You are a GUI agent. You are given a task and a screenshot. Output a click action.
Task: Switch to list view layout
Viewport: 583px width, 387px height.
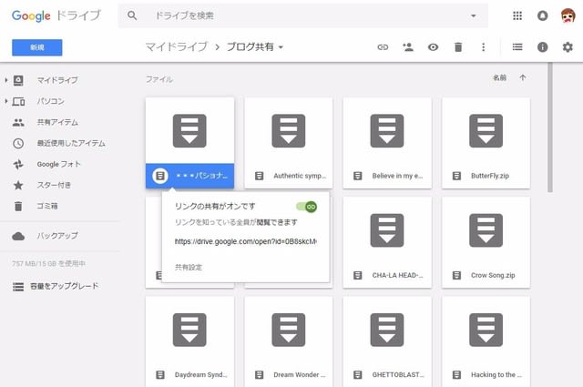click(517, 46)
